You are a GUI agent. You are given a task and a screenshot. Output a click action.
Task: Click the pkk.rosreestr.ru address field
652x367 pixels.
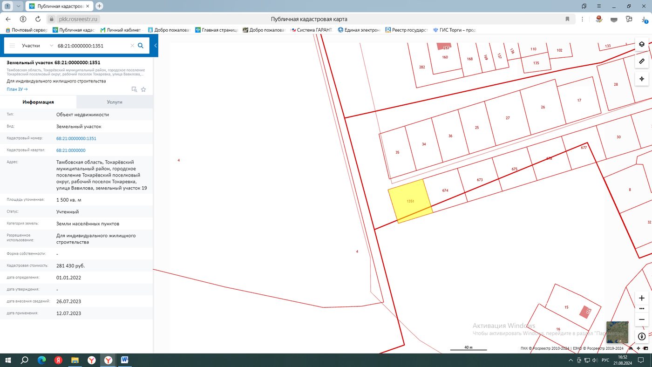tap(78, 19)
